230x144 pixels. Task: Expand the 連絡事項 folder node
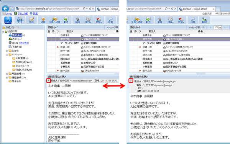(x=7, y=77)
